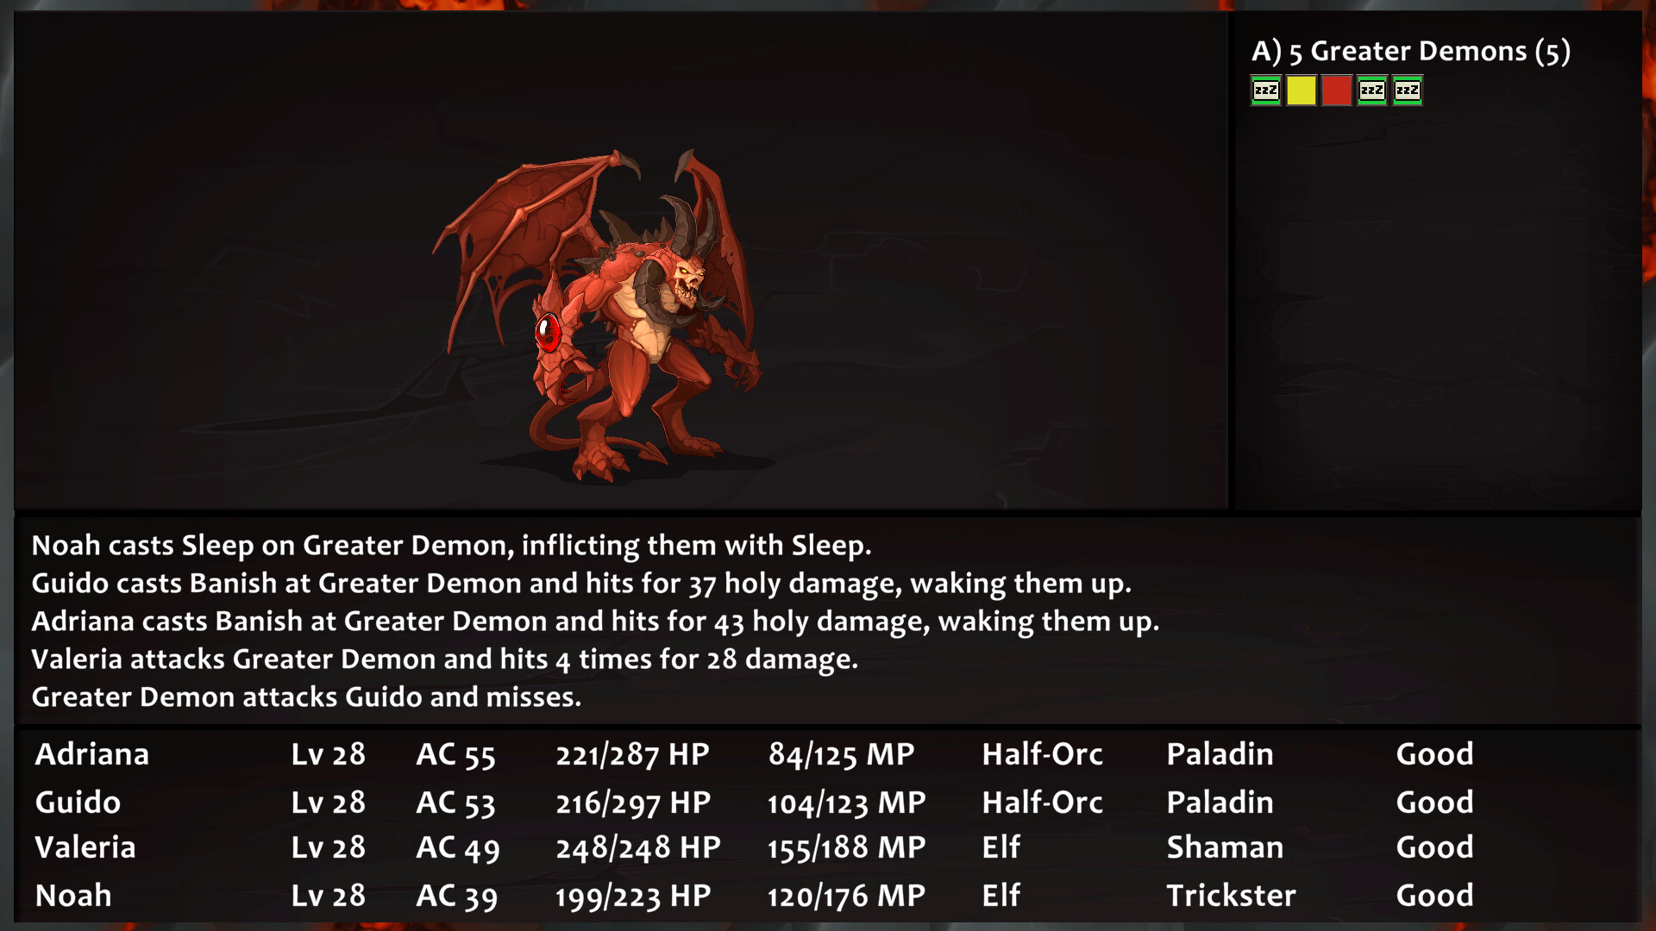Click Valeria's AC 49 stat
The height and width of the screenshot is (931, 1656).
458,848
